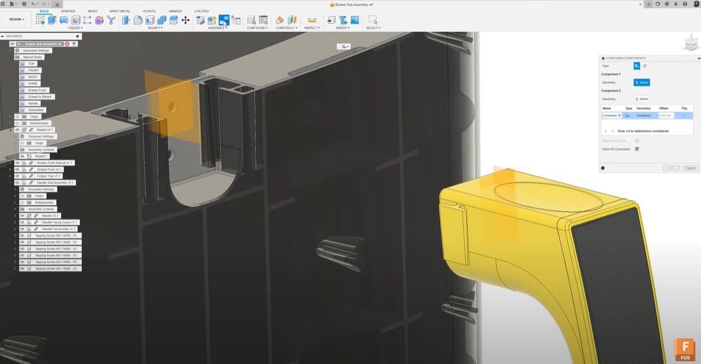Click the Home icon in title bar

tap(57, 4)
